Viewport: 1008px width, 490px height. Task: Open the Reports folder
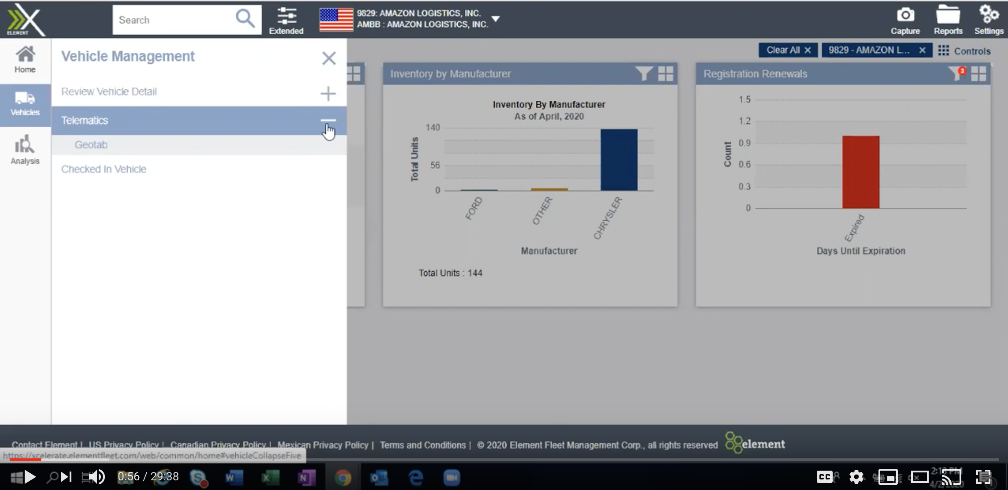[x=948, y=19]
